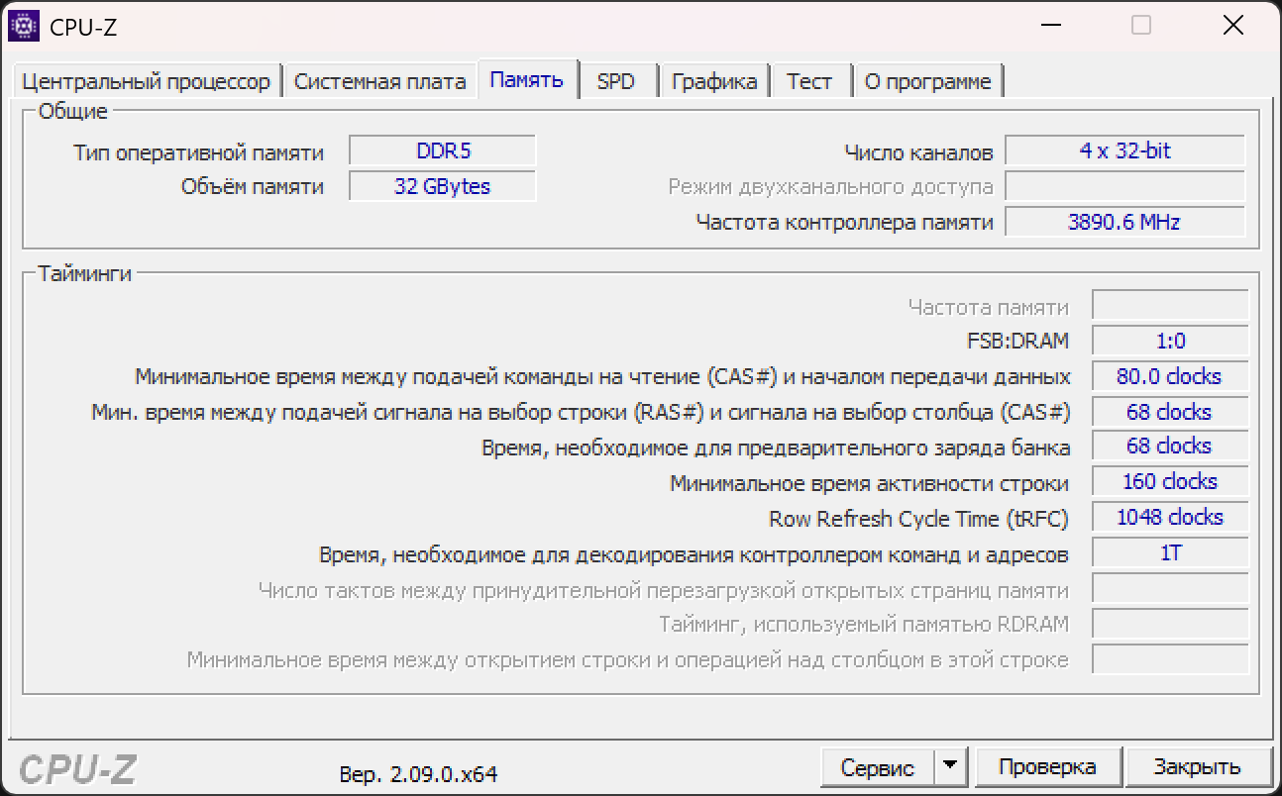This screenshot has height=796, width=1282.
Task: Go to the О программе tab
Action: point(928,81)
